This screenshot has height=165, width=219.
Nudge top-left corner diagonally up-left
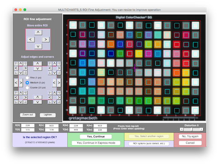[16, 64]
